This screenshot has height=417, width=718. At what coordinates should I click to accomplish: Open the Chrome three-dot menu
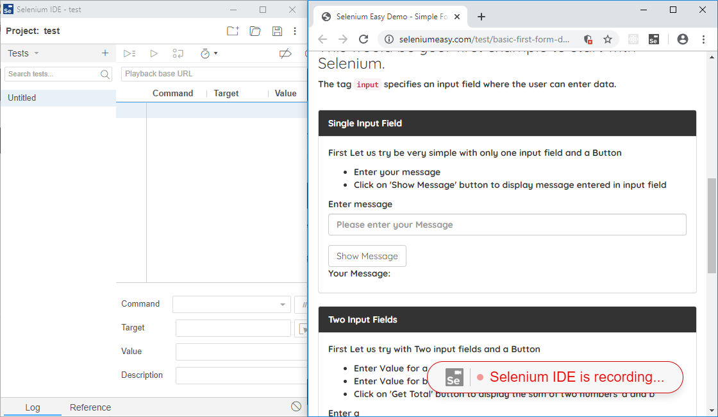click(x=703, y=39)
